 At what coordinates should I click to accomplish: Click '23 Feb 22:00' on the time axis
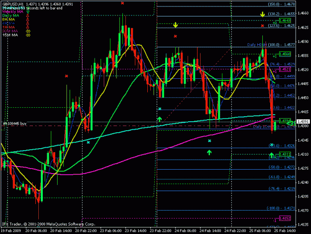[160, 231]
